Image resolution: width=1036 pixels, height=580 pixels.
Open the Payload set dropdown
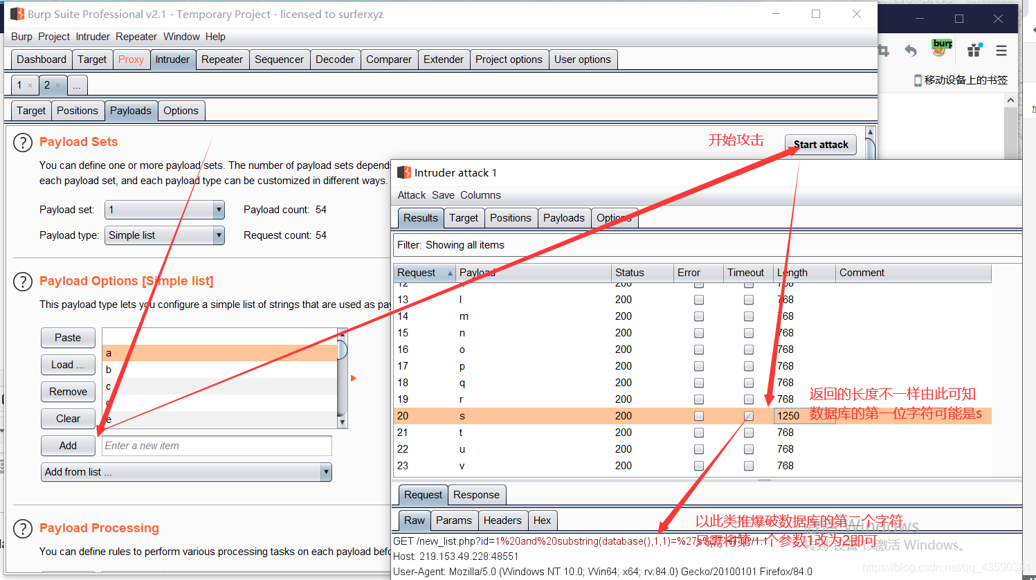(x=165, y=210)
